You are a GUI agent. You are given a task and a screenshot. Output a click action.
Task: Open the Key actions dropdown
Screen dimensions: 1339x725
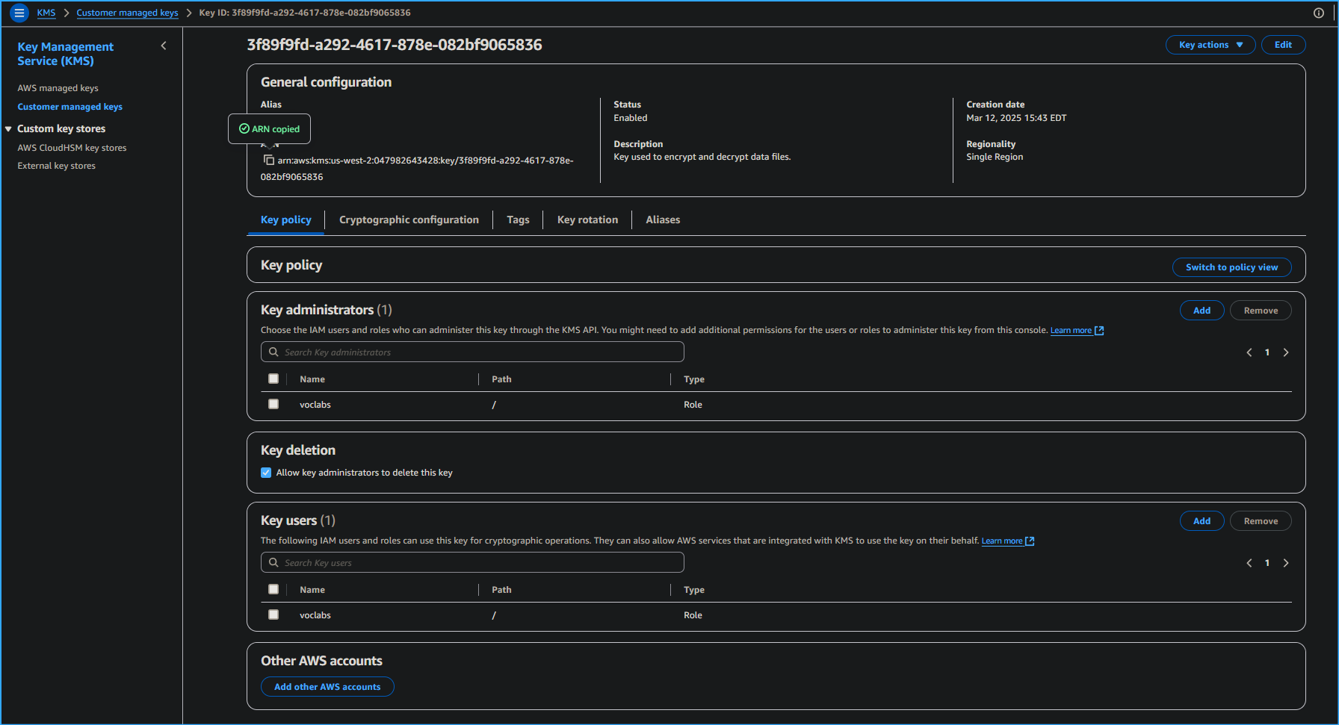[x=1210, y=45]
